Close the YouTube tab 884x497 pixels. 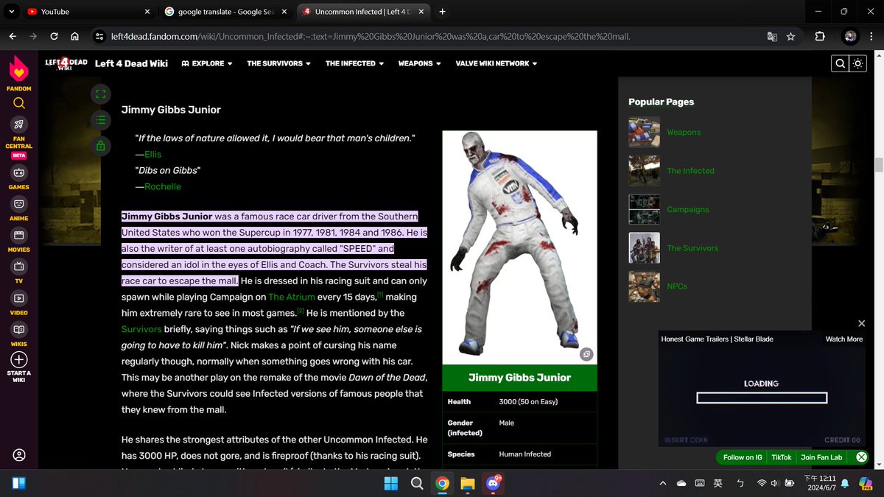(x=147, y=12)
